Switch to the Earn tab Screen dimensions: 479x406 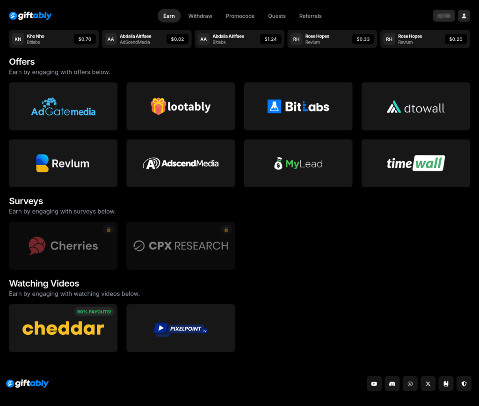click(169, 16)
